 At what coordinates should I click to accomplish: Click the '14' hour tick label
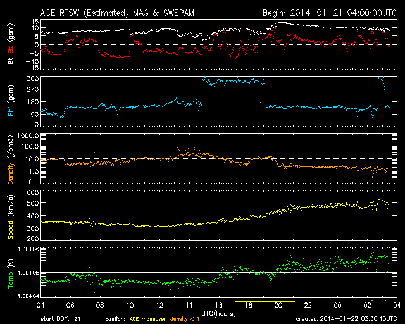[x=189, y=305]
